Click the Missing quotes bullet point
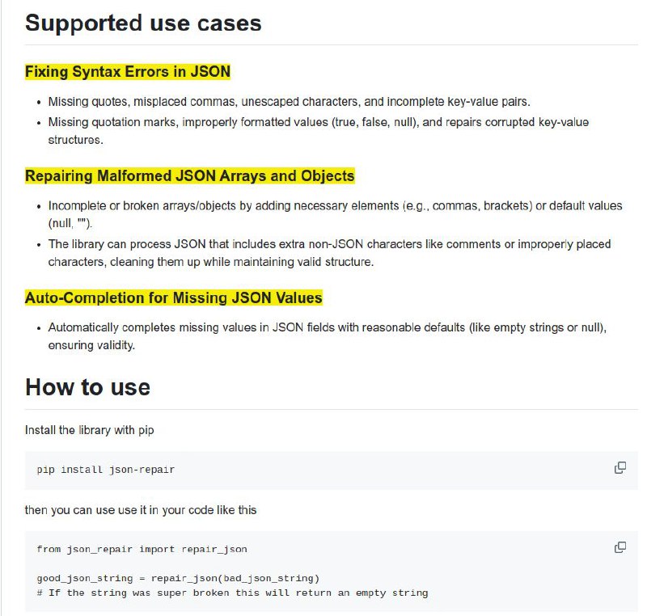The width and height of the screenshot is (647, 616). pos(290,102)
